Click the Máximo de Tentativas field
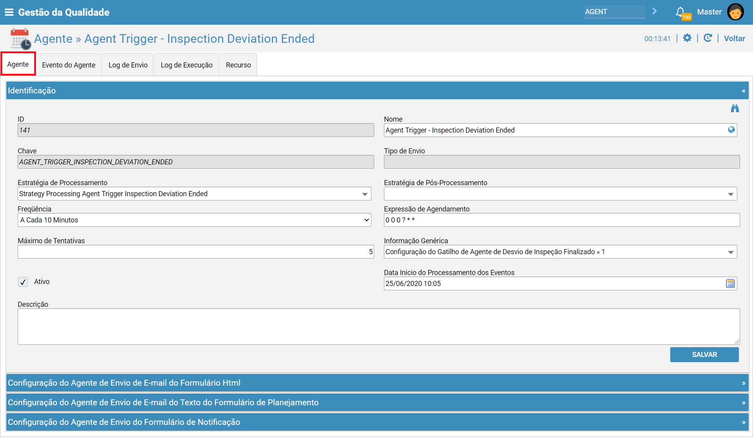The height and width of the screenshot is (439, 753). [x=196, y=252]
